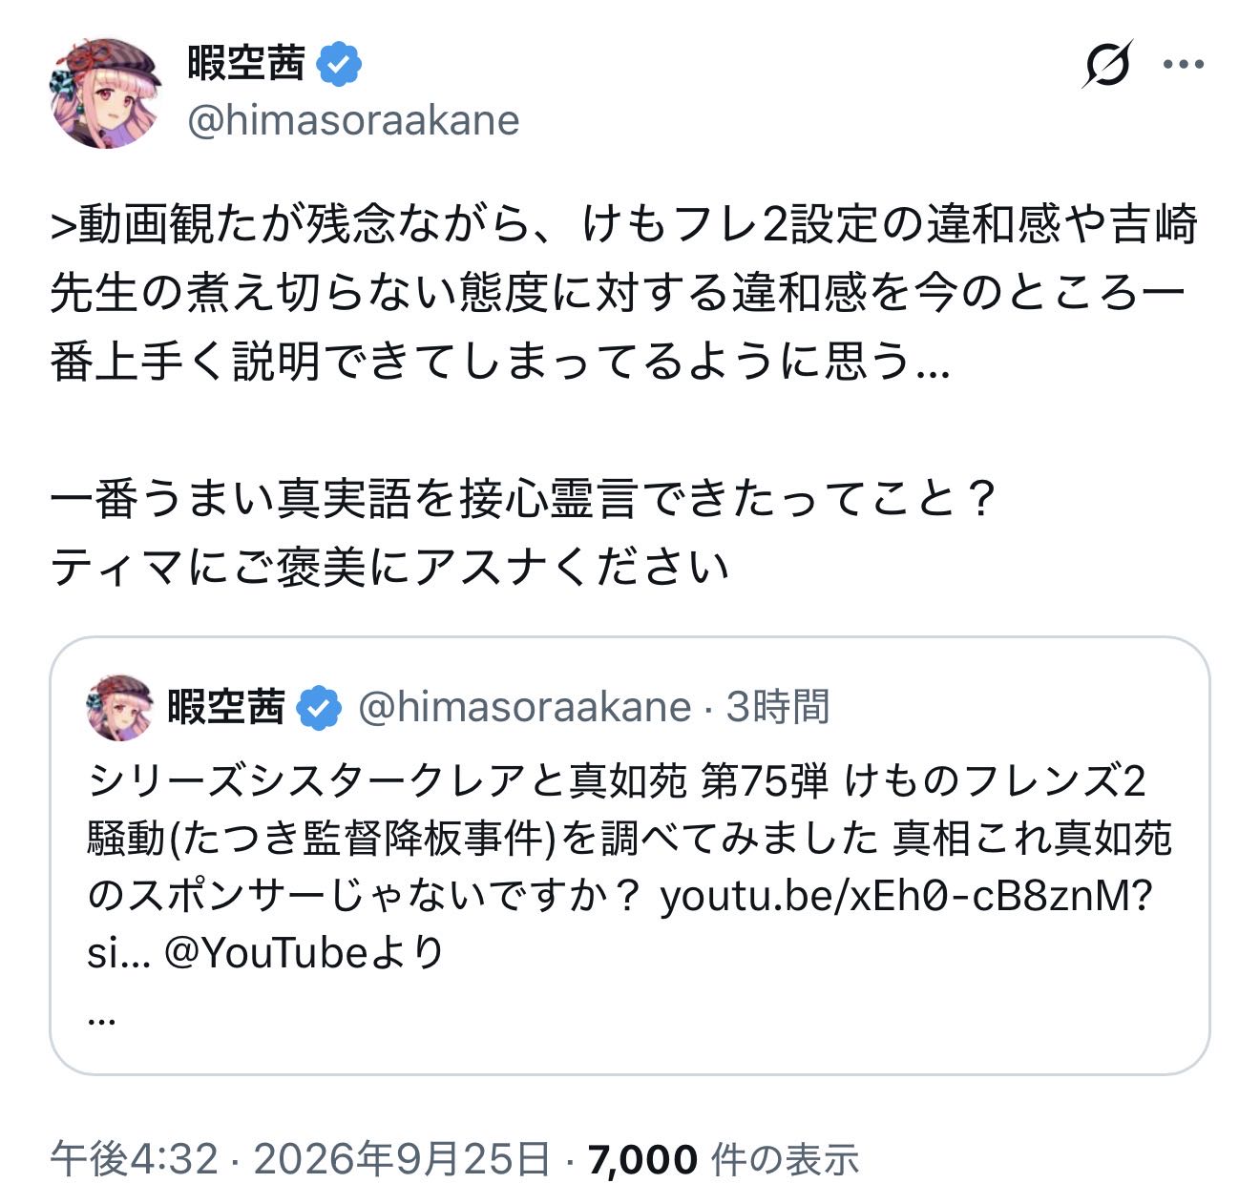1260x1204 pixels.
Task: Click the quoted tweet's verified badge
Action: [x=318, y=708]
